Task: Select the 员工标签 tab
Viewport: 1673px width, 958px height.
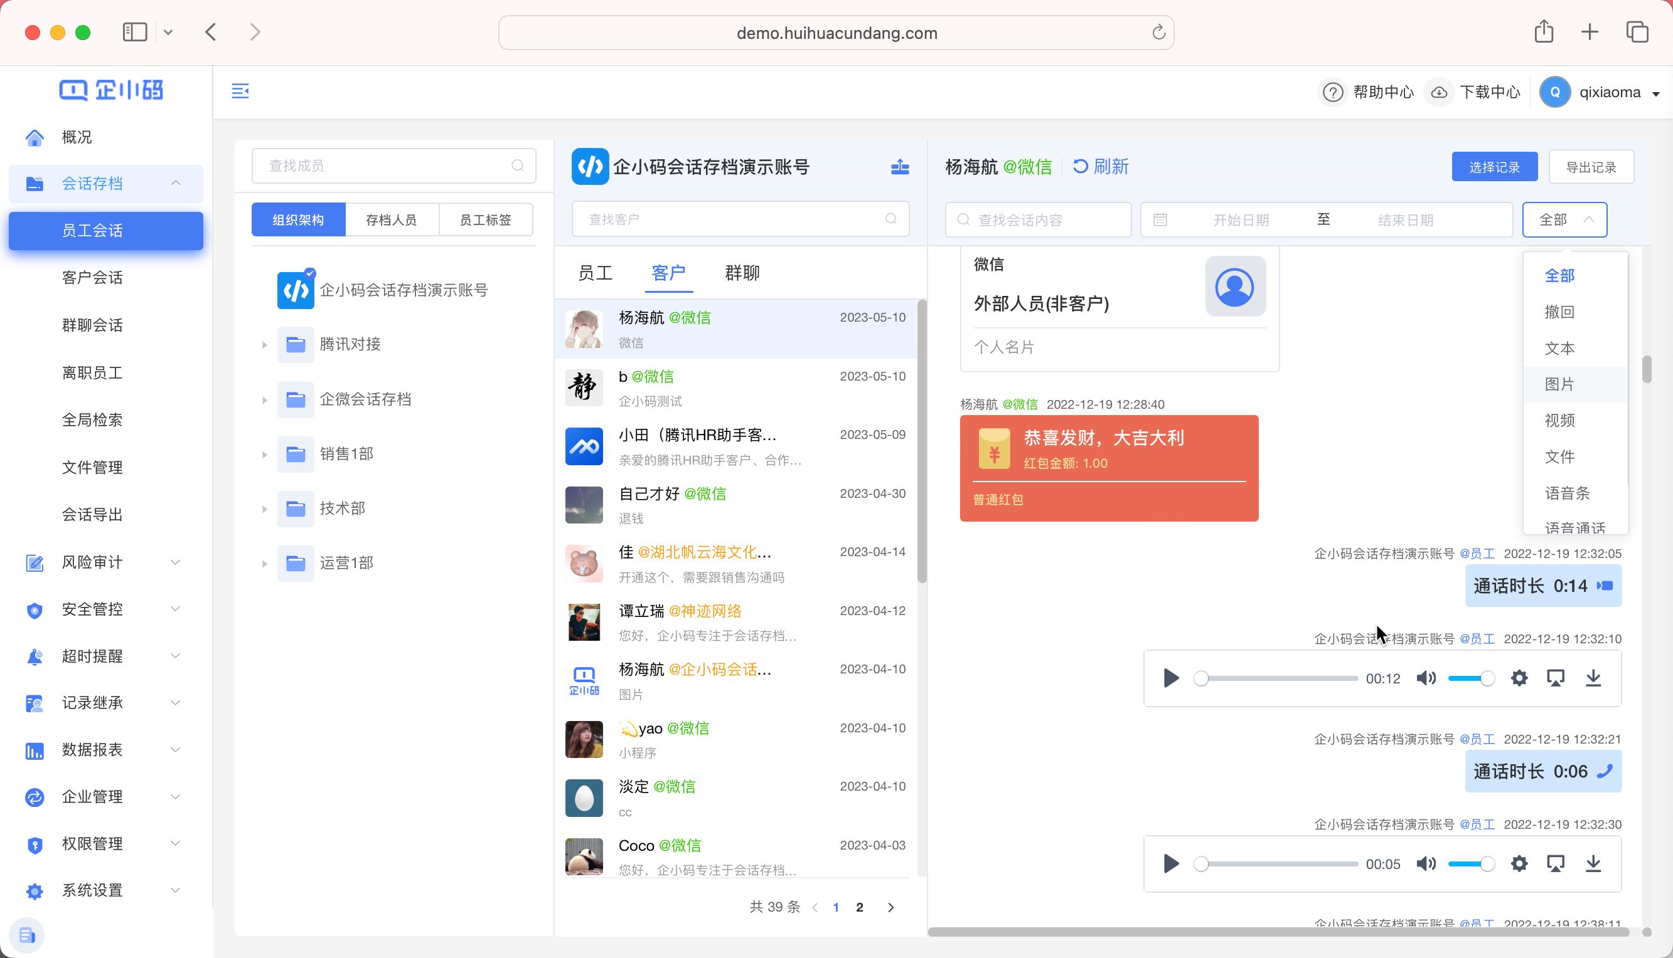Action: point(485,220)
